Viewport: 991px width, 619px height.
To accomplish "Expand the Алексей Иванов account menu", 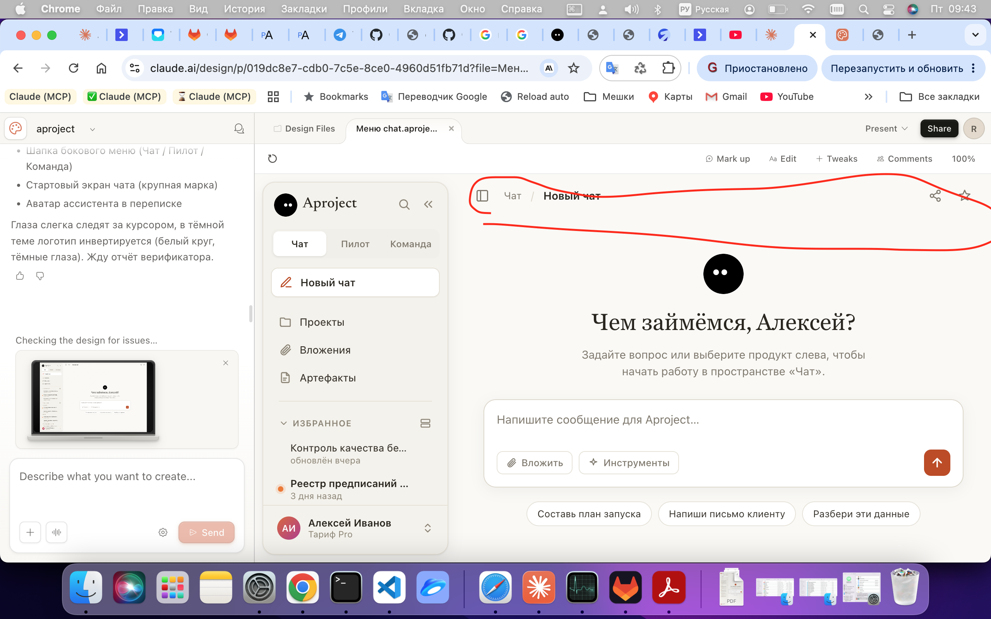I will click(x=427, y=528).
